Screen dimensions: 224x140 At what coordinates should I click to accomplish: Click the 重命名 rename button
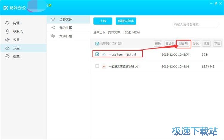[x=170, y=44]
